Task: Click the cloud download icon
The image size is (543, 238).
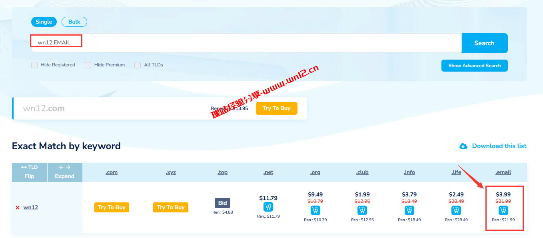Action: pyautogui.click(x=463, y=146)
